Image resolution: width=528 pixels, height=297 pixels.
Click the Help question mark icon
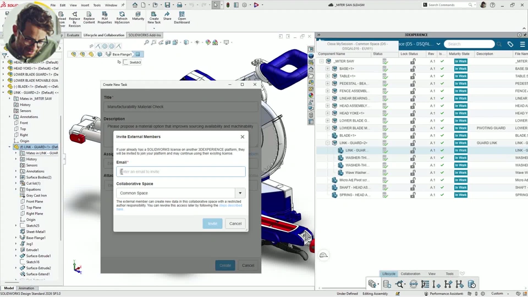[492, 5]
